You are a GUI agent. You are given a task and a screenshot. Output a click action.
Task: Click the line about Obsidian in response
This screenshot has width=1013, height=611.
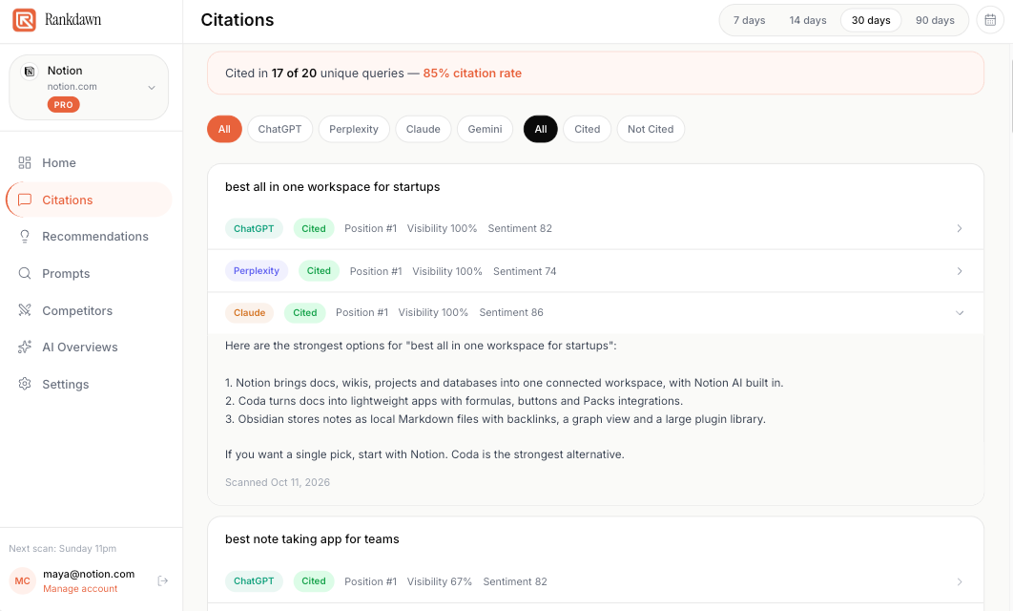pos(495,419)
